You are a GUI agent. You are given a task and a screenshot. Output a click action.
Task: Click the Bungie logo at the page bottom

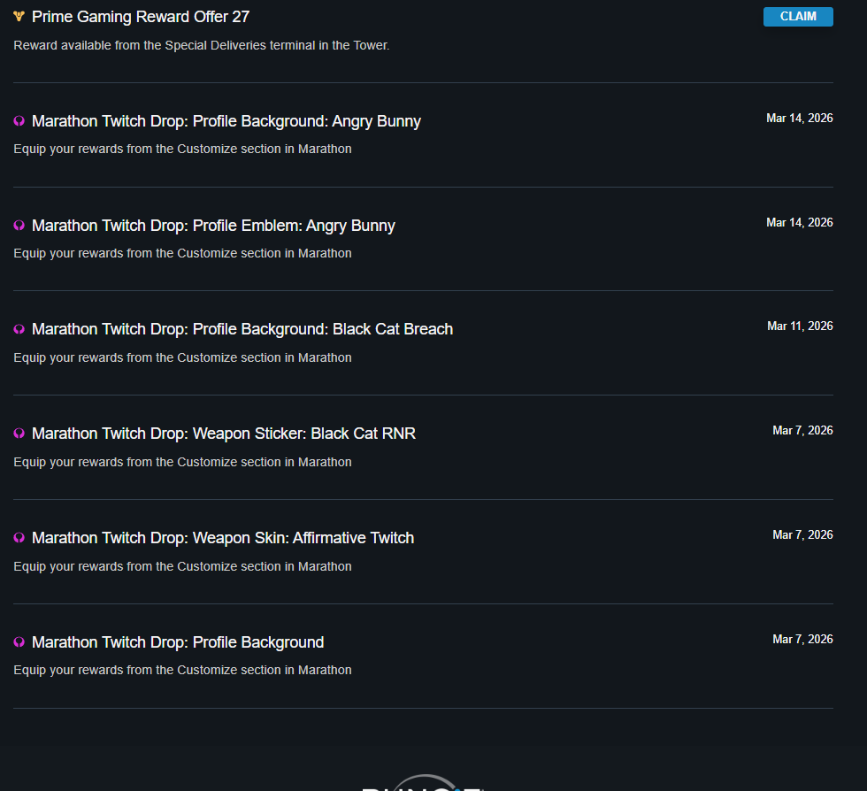[423, 784]
